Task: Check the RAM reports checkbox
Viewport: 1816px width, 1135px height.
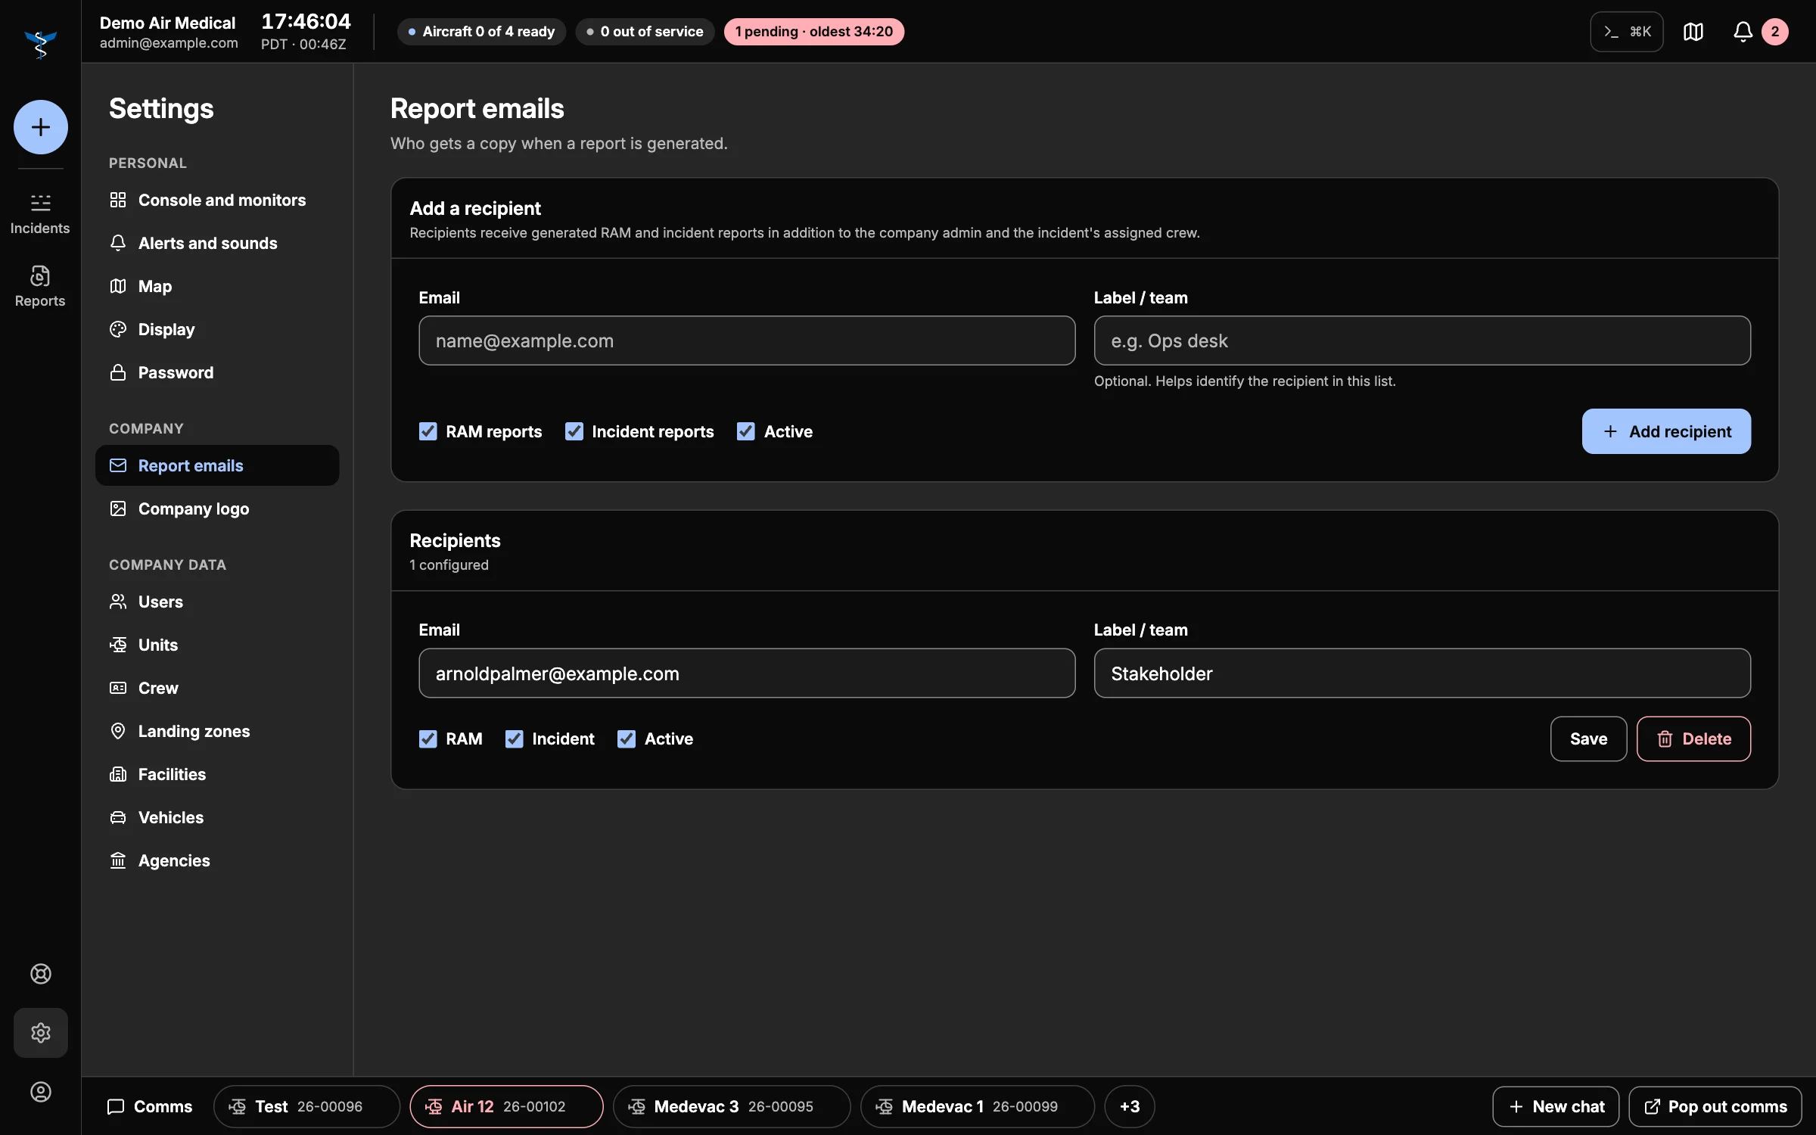Action: (x=428, y=431)
